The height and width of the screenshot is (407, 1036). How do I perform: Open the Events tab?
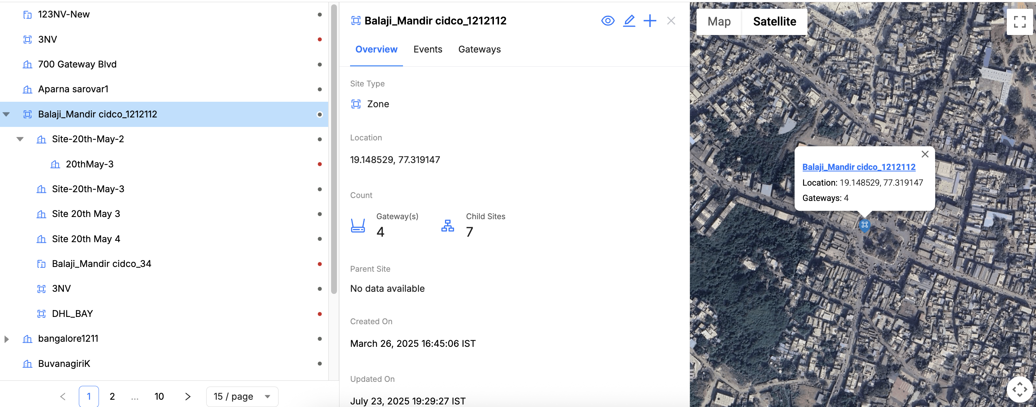coord(427,50)
